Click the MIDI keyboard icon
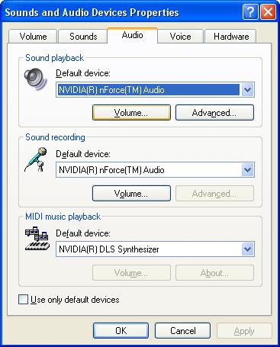The height and width of the screenshot is (347, 280). [x=37, y=239]
